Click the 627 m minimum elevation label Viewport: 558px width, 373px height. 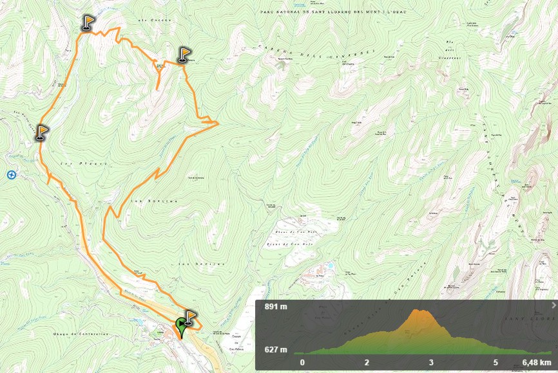coord(276,350)
